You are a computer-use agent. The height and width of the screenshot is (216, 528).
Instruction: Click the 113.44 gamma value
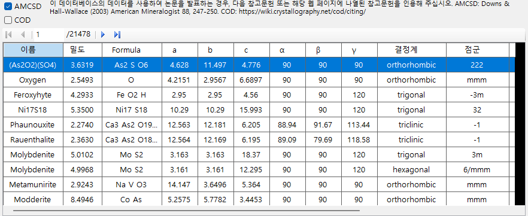point(360,125)
